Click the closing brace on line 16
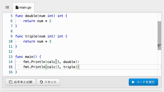The width and height of the screenshot is (164, 92). tap(16, 72)
